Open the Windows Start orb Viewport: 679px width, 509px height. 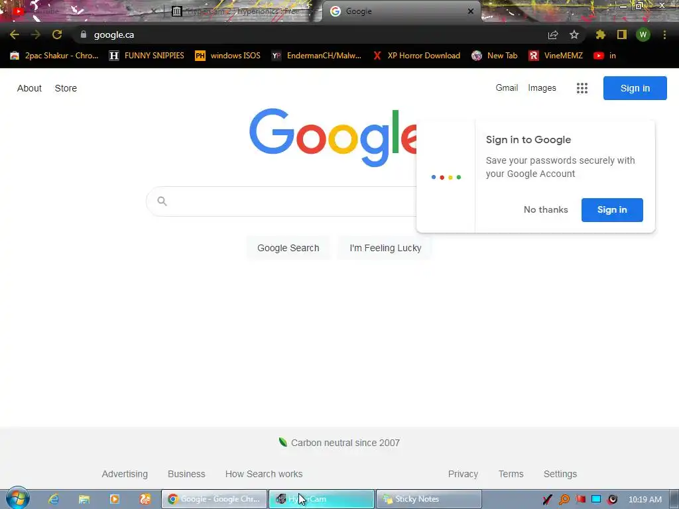(18, 498)
